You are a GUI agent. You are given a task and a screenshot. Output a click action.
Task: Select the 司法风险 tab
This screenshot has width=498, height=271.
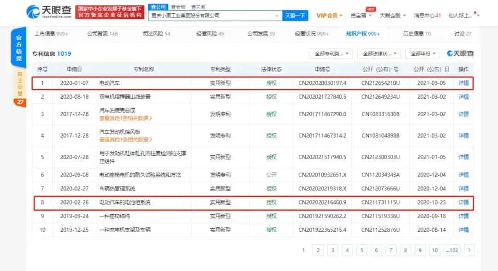click(156, 34)
